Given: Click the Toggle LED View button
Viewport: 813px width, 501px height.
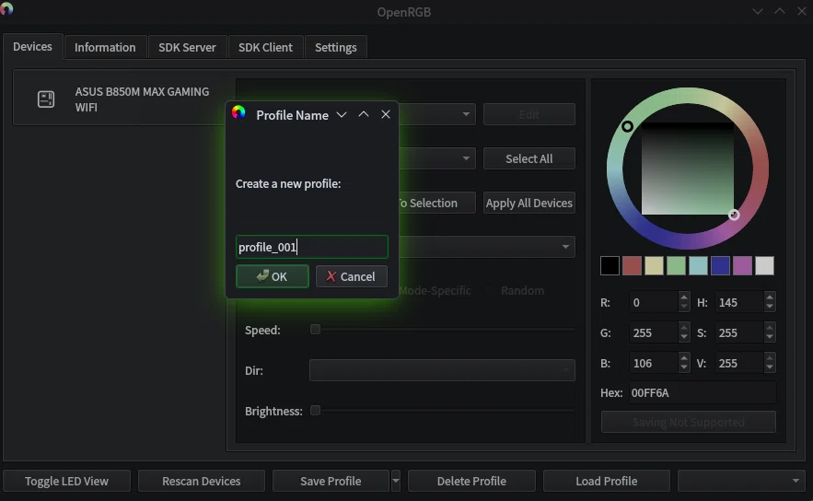Looking at the screenshot, I should point(67,481).
